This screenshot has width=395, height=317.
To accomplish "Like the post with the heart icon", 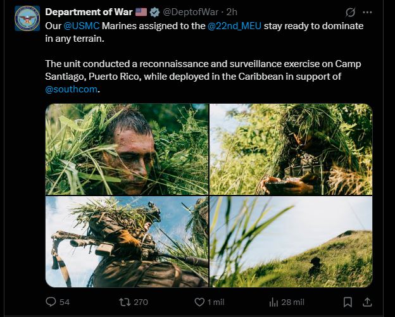I will click(x=199, y=302).
